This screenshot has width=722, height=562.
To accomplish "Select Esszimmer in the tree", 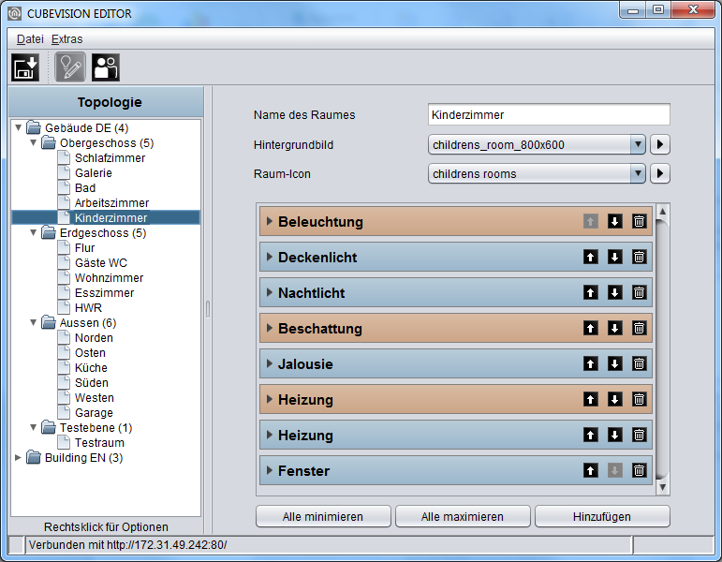I will 105,292.
